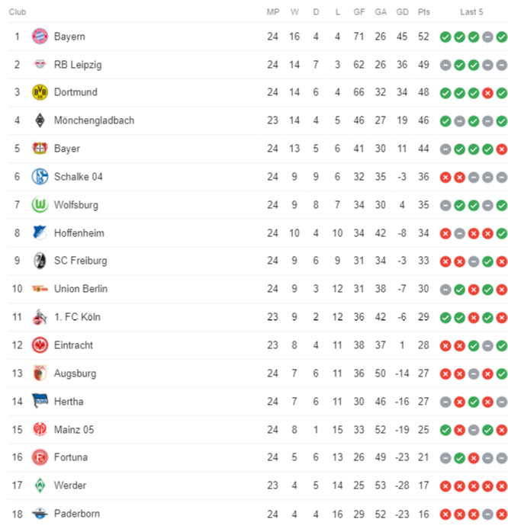This screenshot has width=508, height=532.
Task: Click the Wolfsburg green W logo
Action: 40,204
